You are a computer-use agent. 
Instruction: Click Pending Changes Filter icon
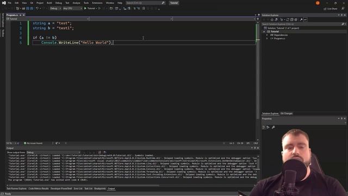(282, 20)
